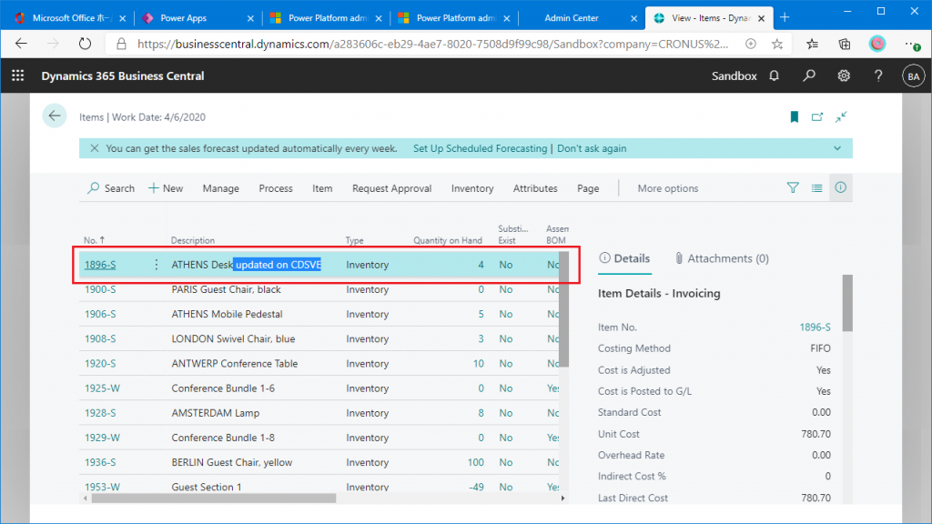Click the Unit Cost value 780.70
Screen dimensions: 932x524
coord(815,434)
